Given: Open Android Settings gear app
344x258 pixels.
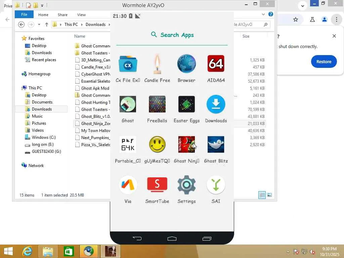Looking at the screenshot, I should [186, 185].
